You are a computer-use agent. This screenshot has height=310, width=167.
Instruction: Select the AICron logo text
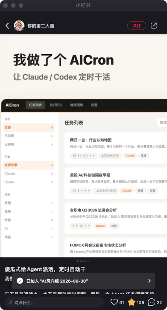[x=12, y=105]
